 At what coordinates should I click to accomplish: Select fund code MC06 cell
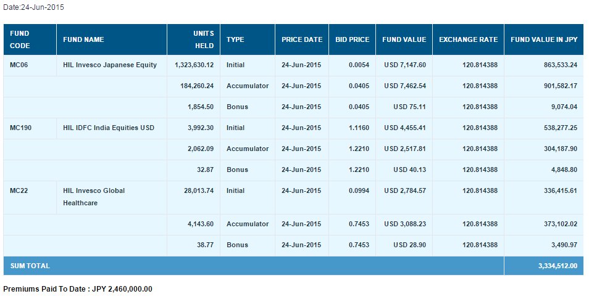click(x=30, y=65)
